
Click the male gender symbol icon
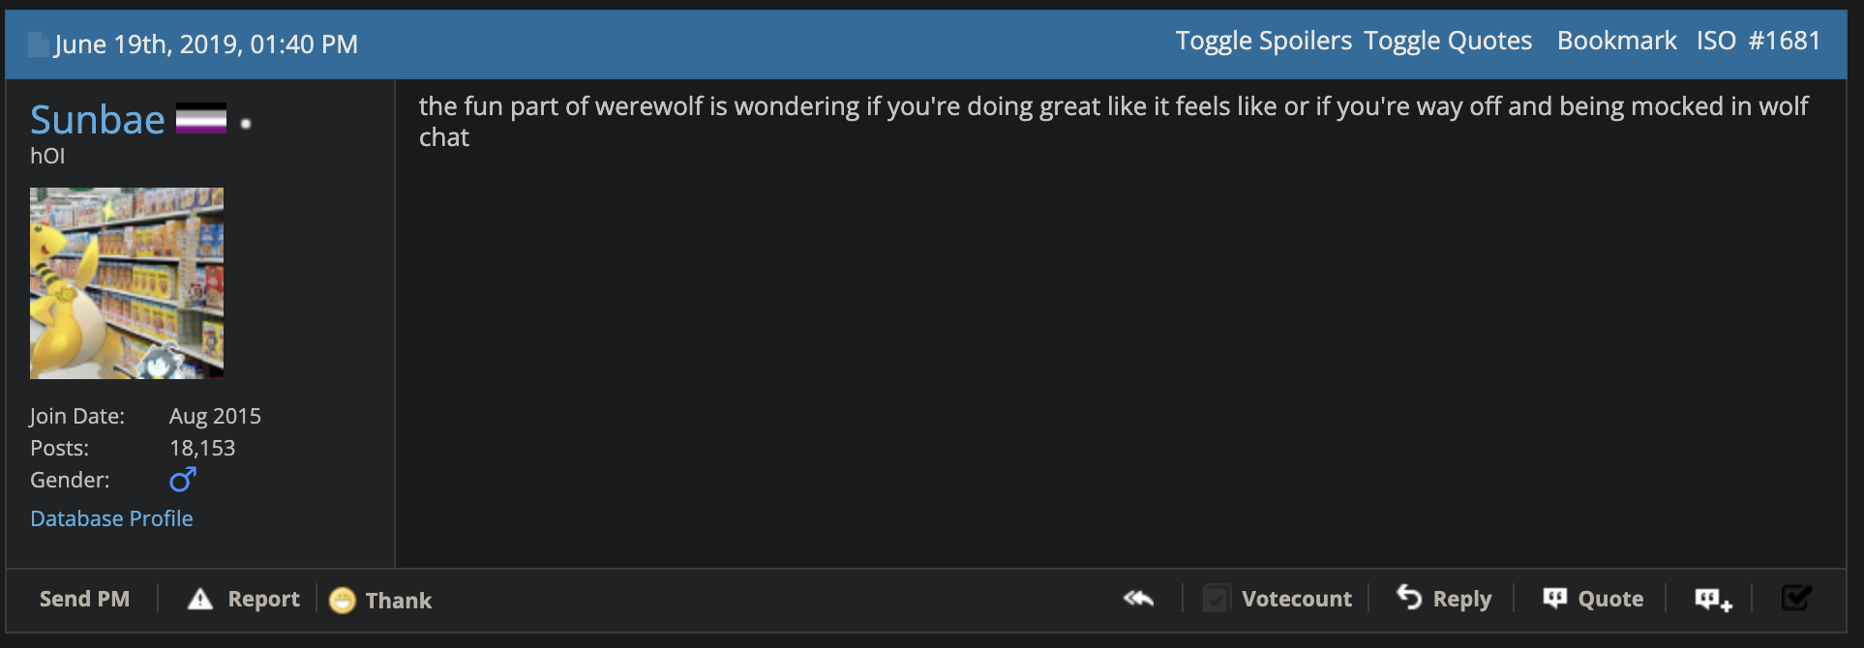pyautogui.click(x=183, y=480)
